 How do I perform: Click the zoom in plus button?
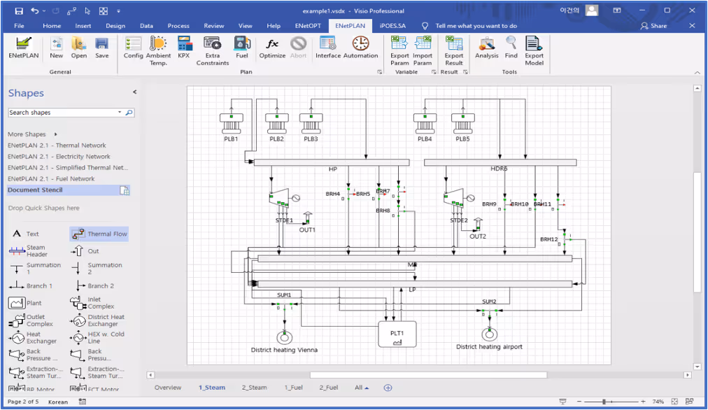pyautogui.click(x=643, y=402)
